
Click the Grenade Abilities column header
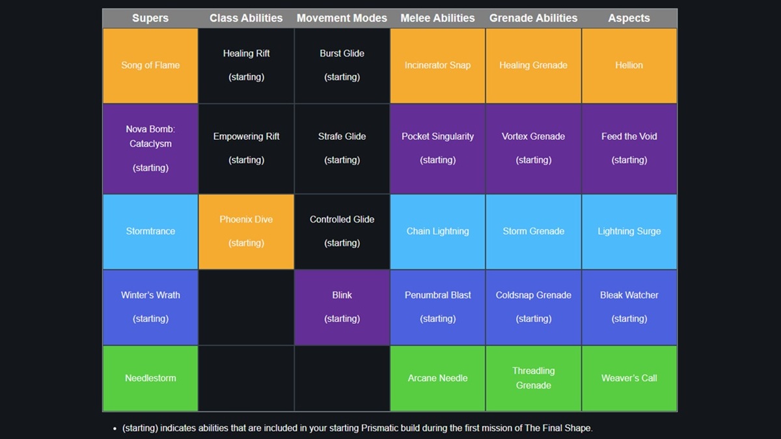[533, 18]
